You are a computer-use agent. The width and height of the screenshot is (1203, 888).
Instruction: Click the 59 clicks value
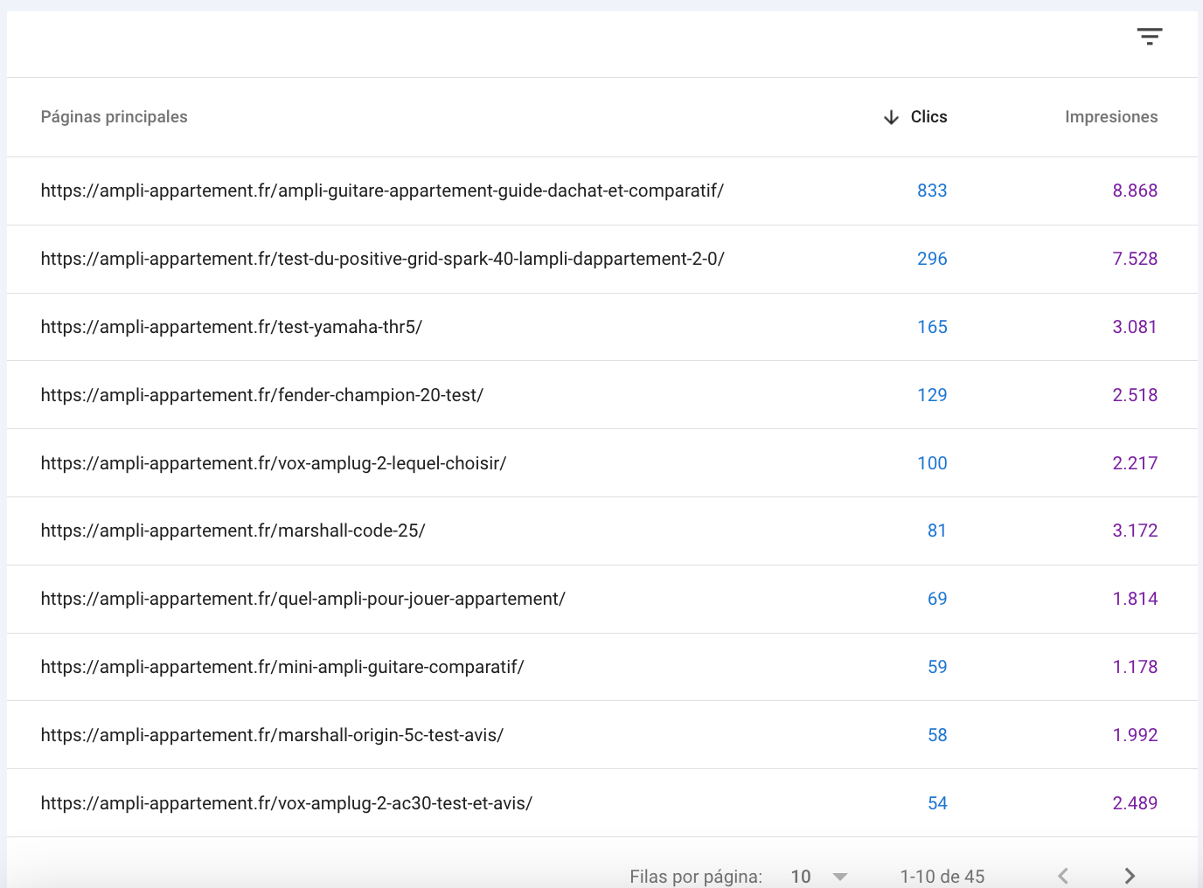(x=937, y=667)
